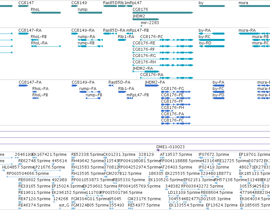Click transcript label Ras85D-RA

pos(114,30)
